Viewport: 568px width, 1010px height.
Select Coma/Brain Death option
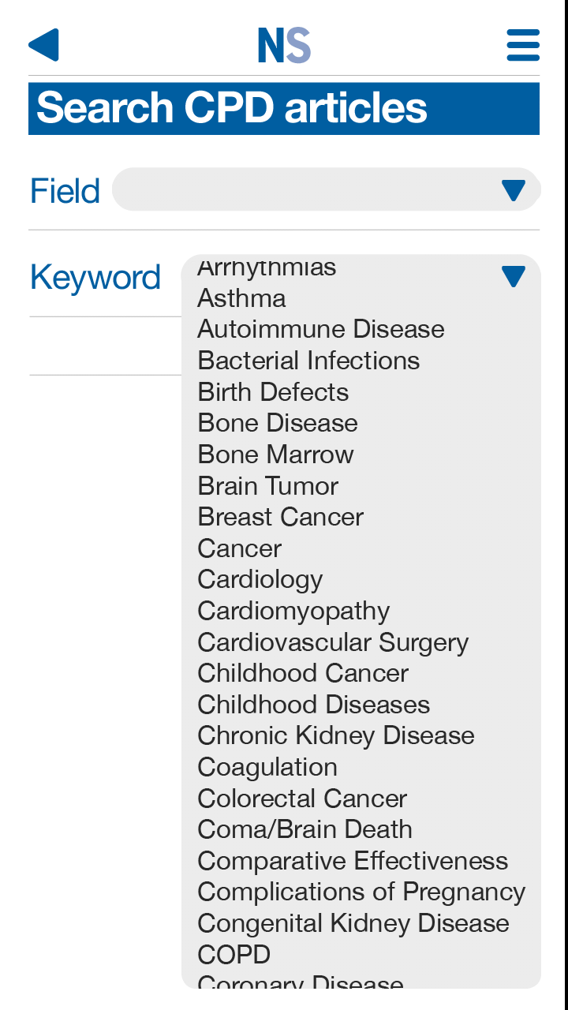305,829
